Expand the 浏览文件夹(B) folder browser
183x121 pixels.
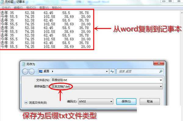(26, 103)
